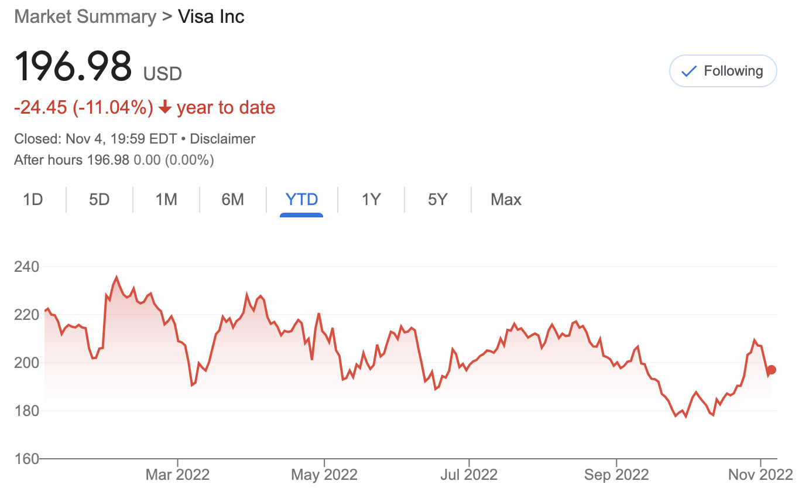The height and width of the screenshot is (491, 809).
Task: Choose the 1Y range tab
Action: pyautogui.click(x=371, y=200)
